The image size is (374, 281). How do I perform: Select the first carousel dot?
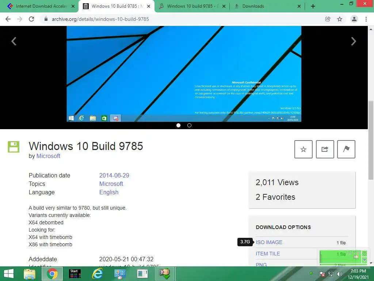178,125
